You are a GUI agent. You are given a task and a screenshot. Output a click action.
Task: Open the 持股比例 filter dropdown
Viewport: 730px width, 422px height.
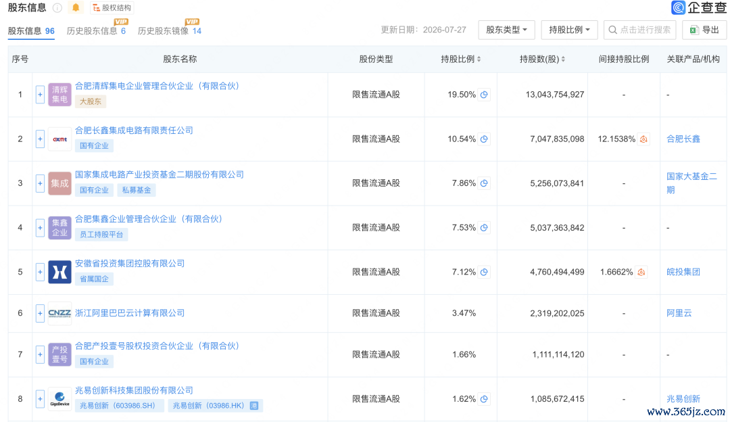(x=569, y=30)
